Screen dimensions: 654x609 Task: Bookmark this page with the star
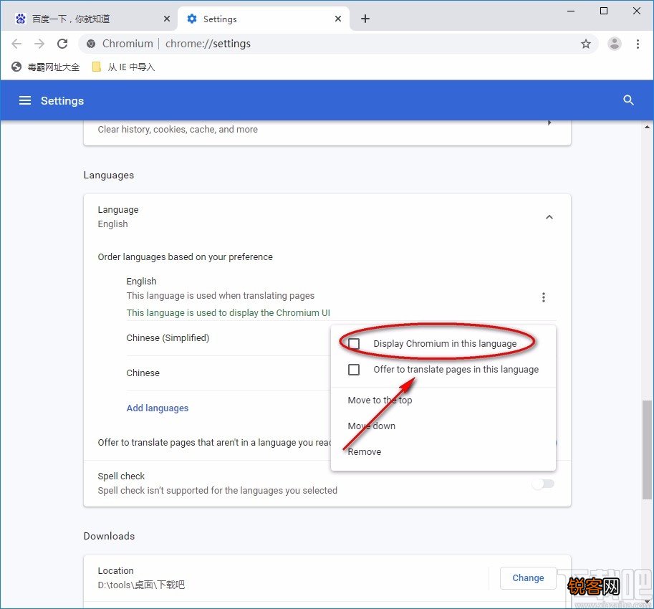(586, 44)
